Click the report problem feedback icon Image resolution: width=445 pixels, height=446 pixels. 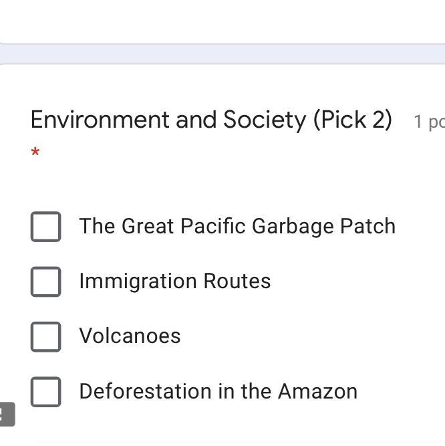click(6, 414)
